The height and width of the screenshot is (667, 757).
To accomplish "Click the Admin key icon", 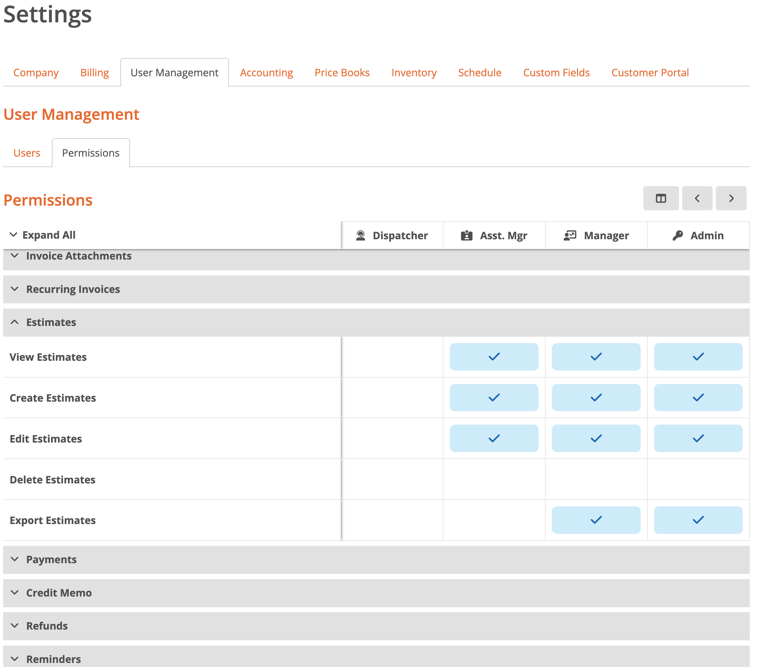I will tap(678, 235).
